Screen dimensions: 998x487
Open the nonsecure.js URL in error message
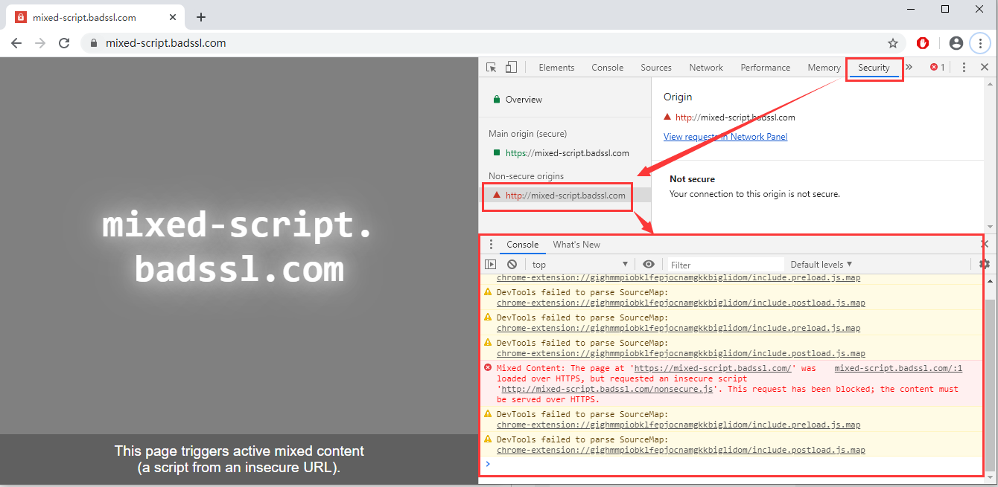pos(608,389)
